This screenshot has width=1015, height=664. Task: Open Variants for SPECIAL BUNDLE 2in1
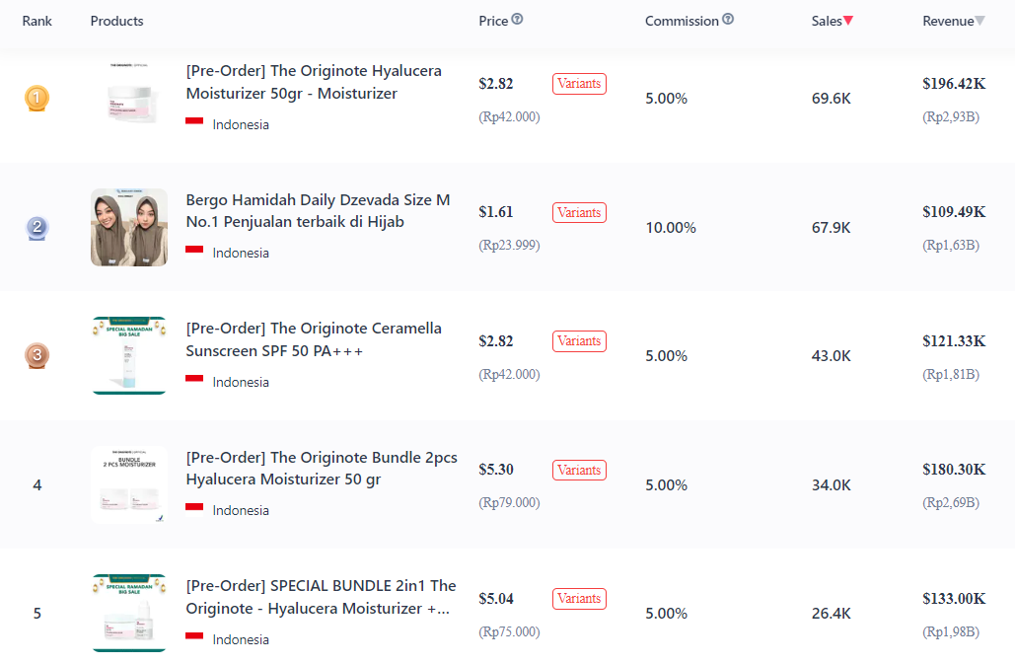pos(579,599)
